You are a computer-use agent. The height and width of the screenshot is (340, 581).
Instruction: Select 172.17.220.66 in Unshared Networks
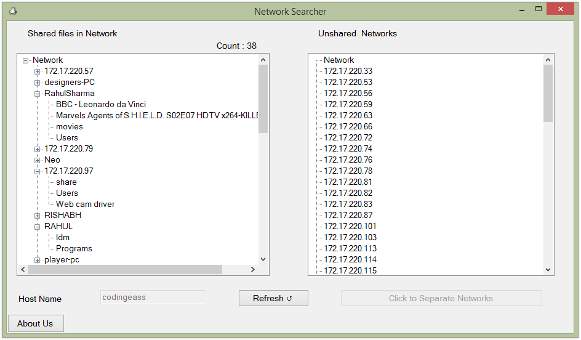click(348, 127)
